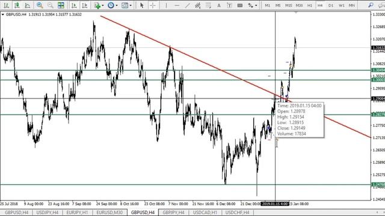The width and height of the screenshot is (385, 216).
Task: Expand the arrows objects dropdown arrow
Action: [256, 5]
